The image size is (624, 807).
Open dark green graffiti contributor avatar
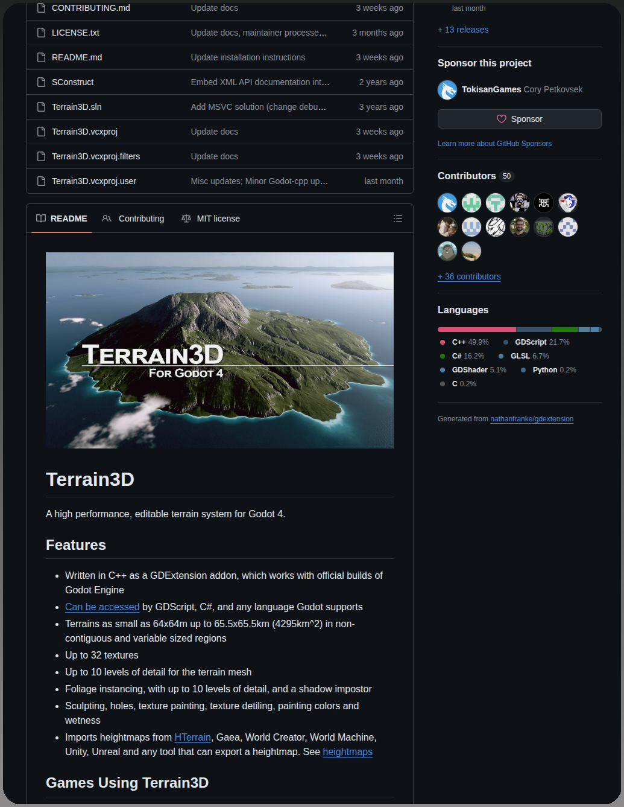[x=544, y=227]
